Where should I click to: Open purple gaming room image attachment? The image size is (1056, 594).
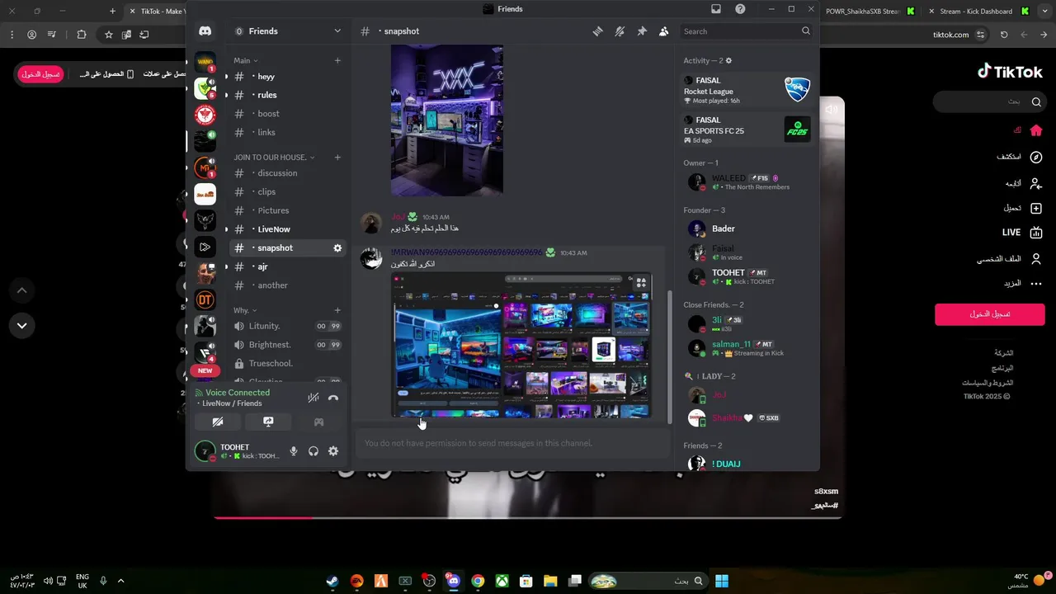pyautogui.click(x=446, y=120)
